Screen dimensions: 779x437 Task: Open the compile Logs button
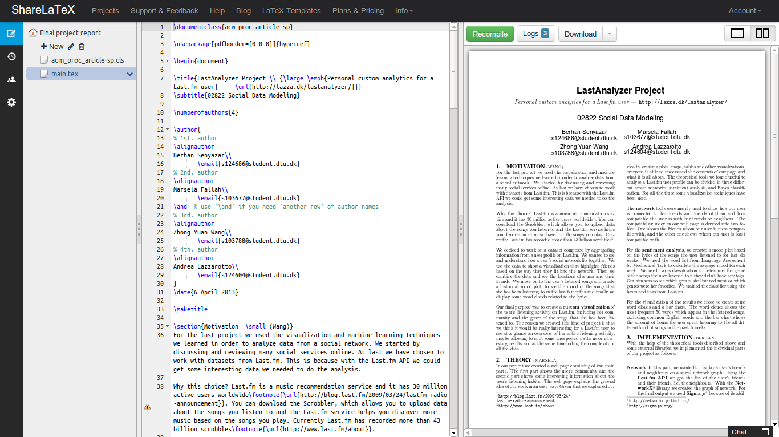click(535, 34)
